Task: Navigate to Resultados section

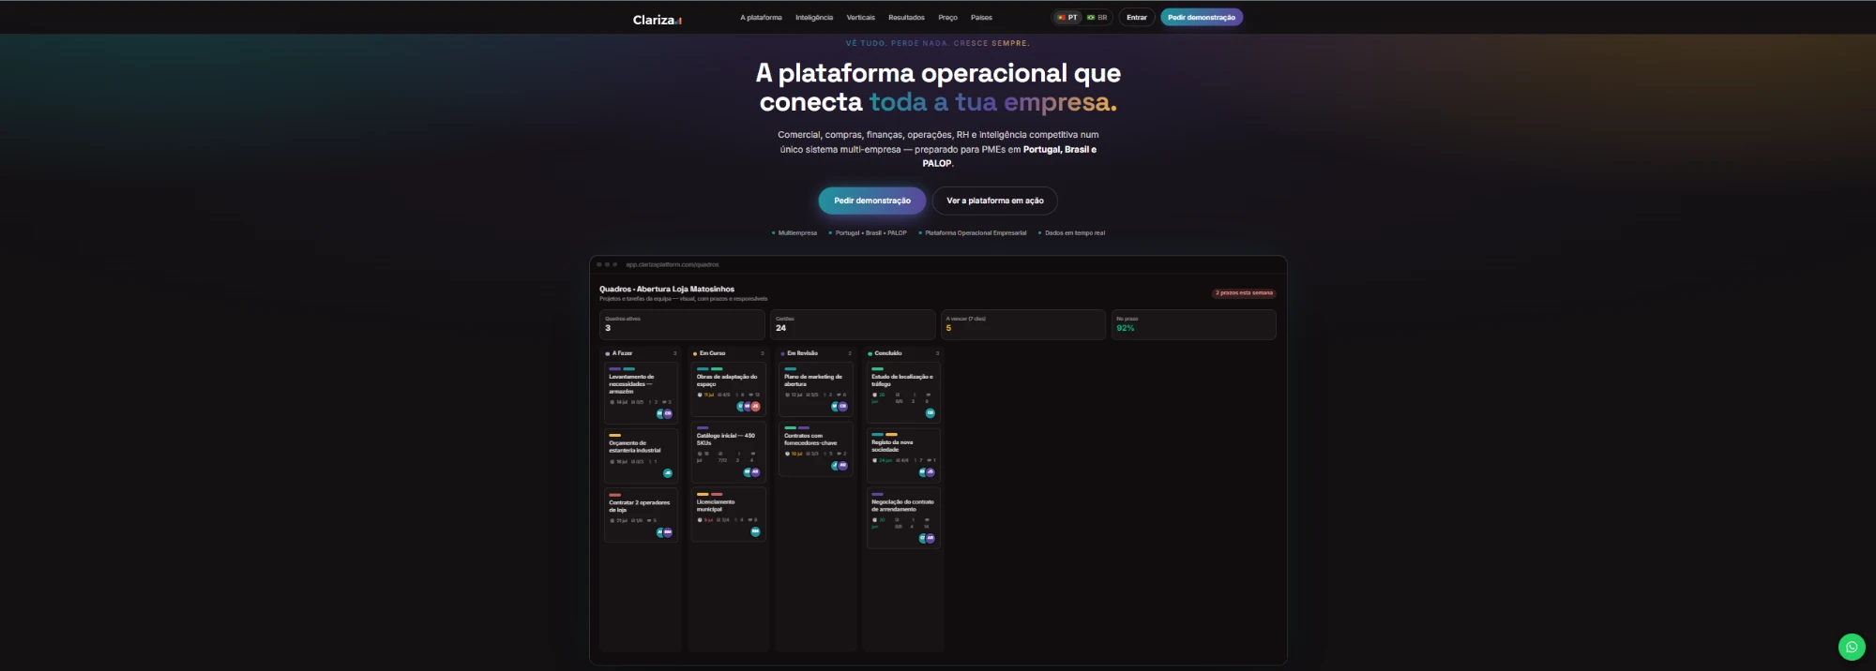Action: point(906,18)
